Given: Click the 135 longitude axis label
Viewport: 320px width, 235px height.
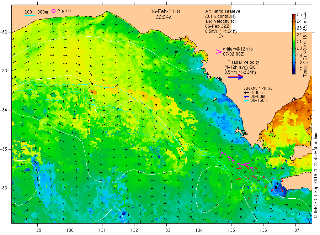Looking at the screenshot, I should tap(231, 230).
